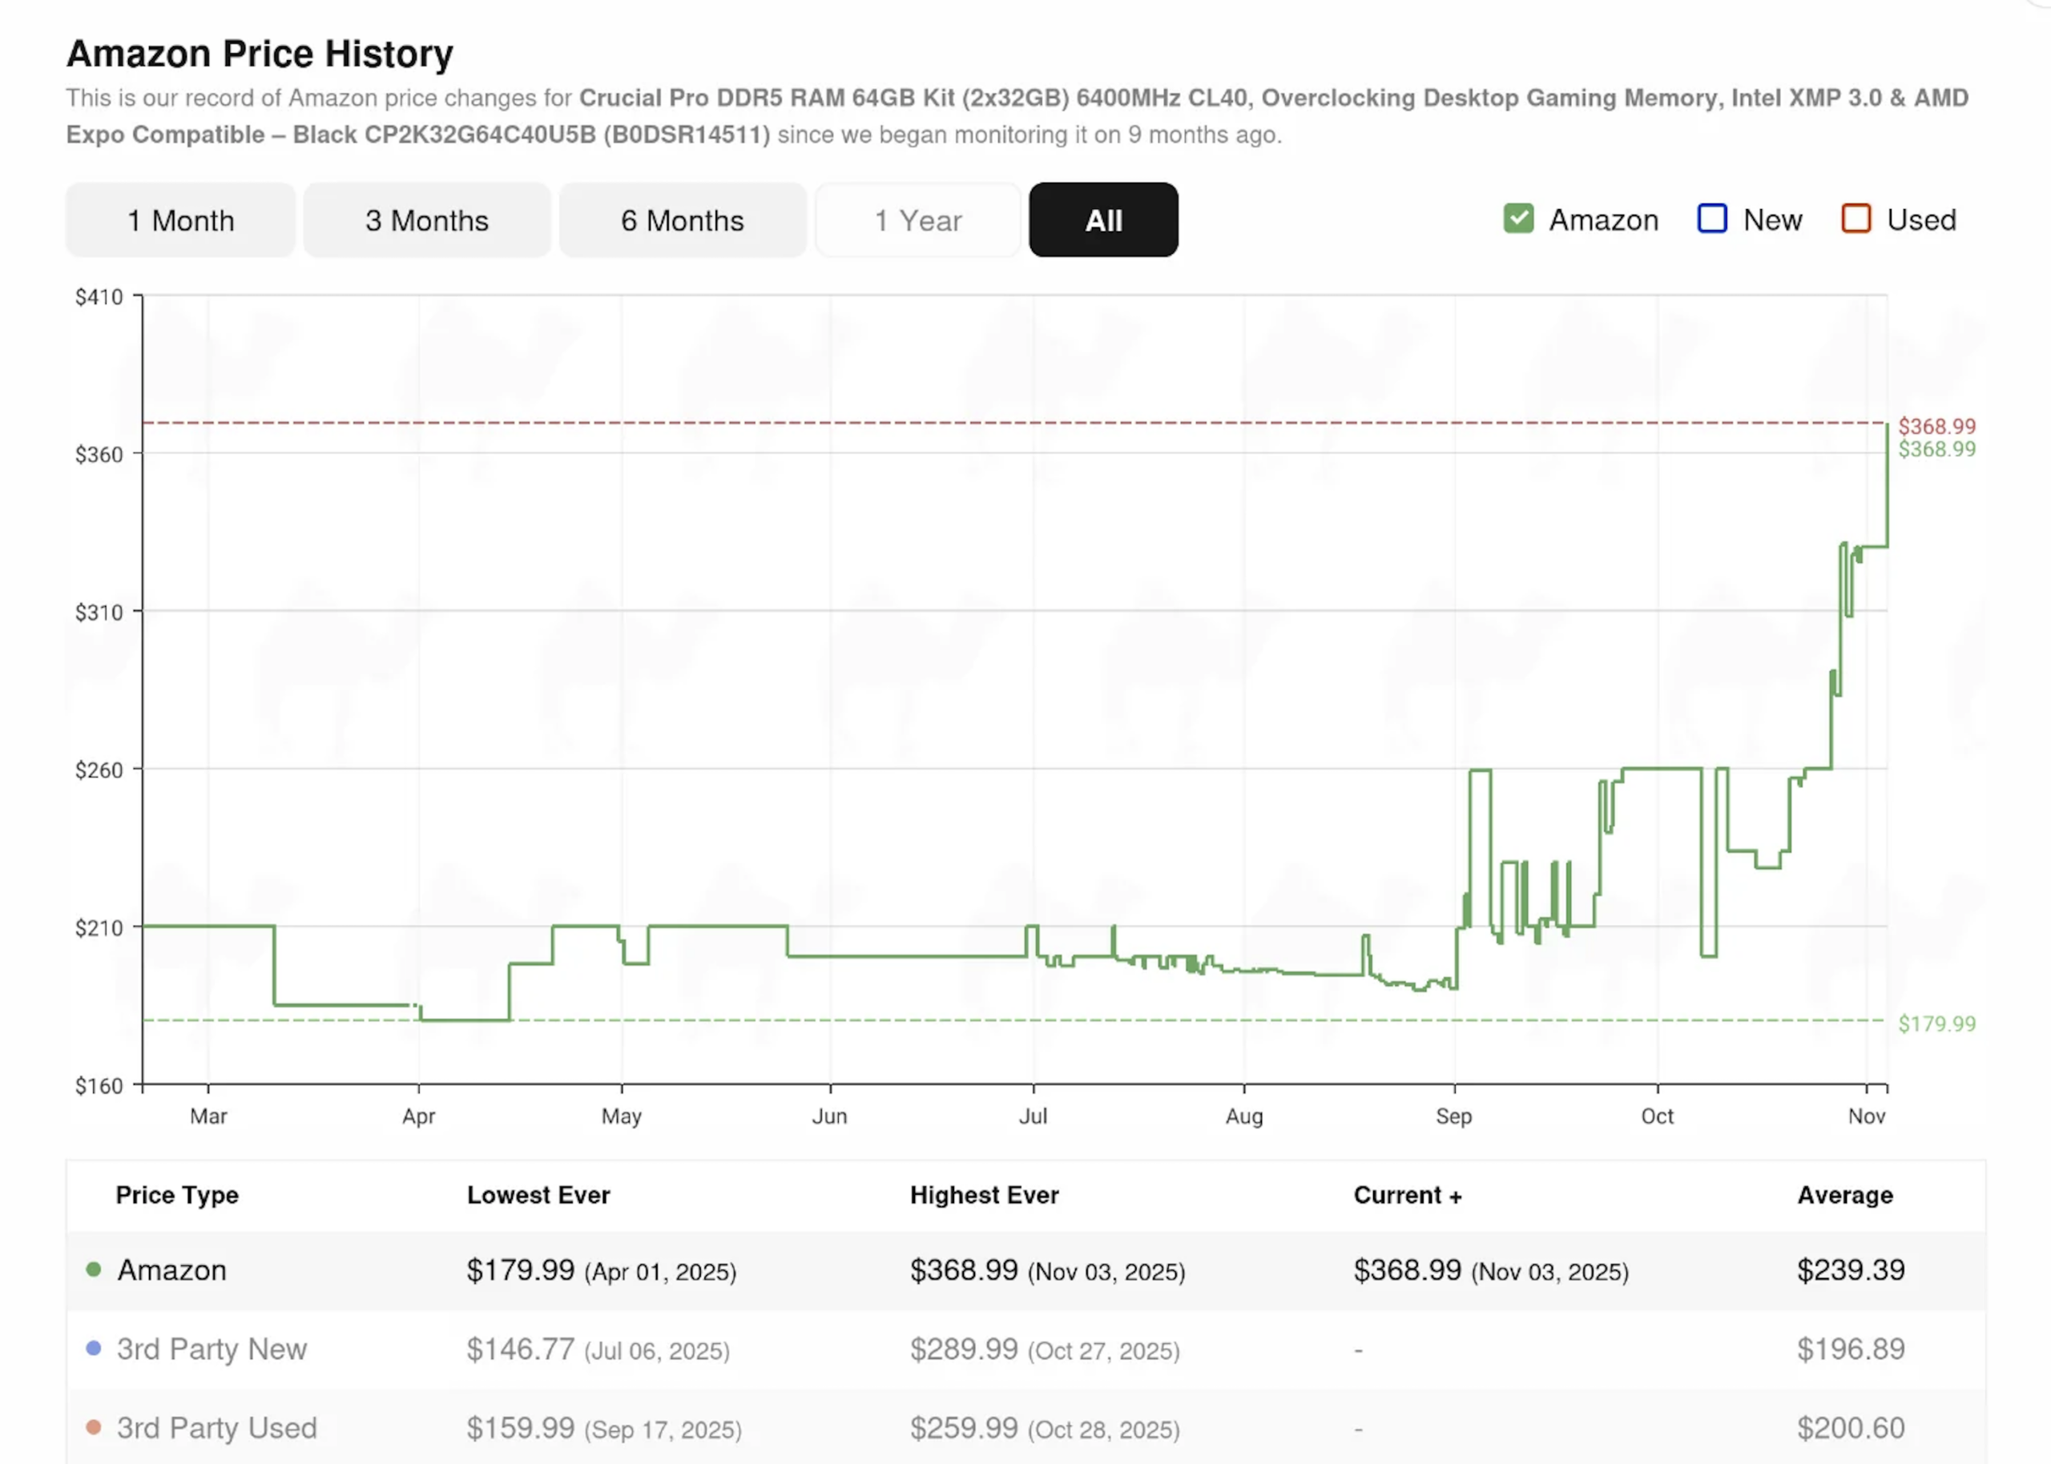
Task: Uncheck the Amazon price checkbox
Action: (1517, 218)
